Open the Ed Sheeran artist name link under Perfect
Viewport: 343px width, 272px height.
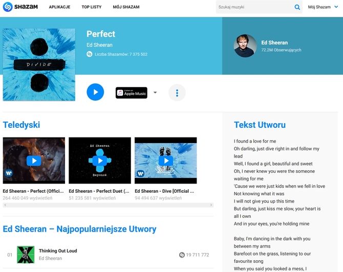tap(99, 45)
